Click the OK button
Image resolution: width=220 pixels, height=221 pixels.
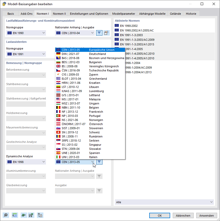160,216
